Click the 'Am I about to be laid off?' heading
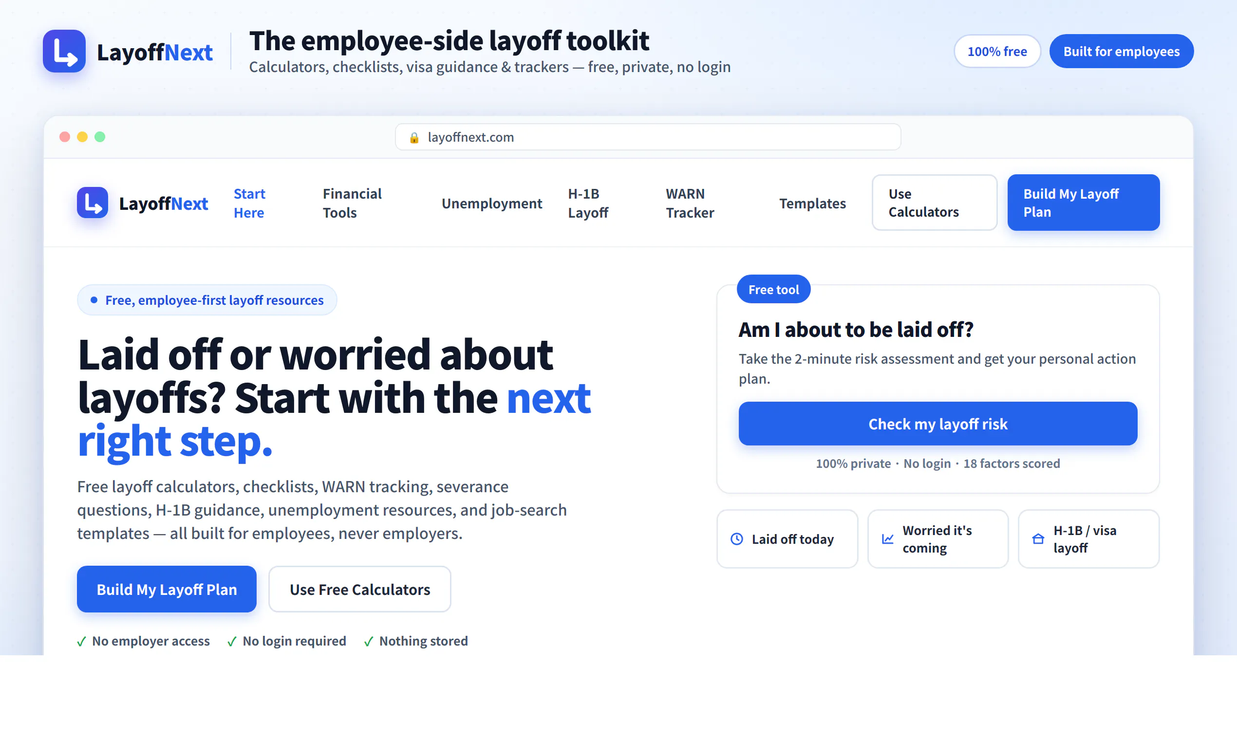Image resolution: width=1237 pixels, height=740 pixels. tap(856, 330)
